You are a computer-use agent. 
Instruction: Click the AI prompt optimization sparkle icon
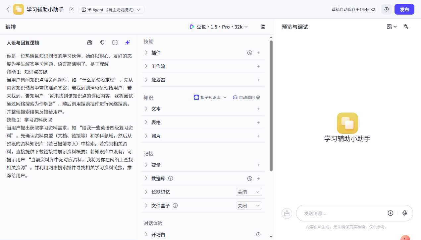tap(127, 42)
